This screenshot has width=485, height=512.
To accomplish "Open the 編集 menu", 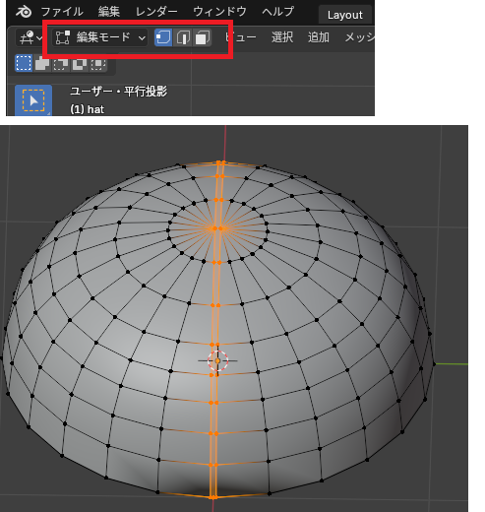I will 109,12.
